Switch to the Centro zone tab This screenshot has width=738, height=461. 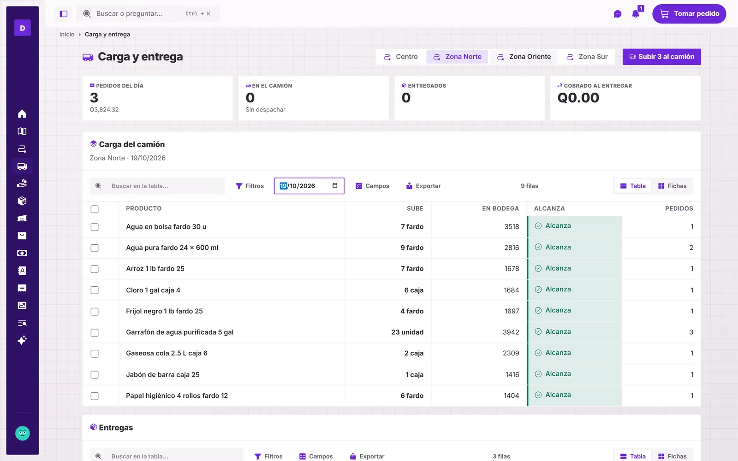point(401,57)
